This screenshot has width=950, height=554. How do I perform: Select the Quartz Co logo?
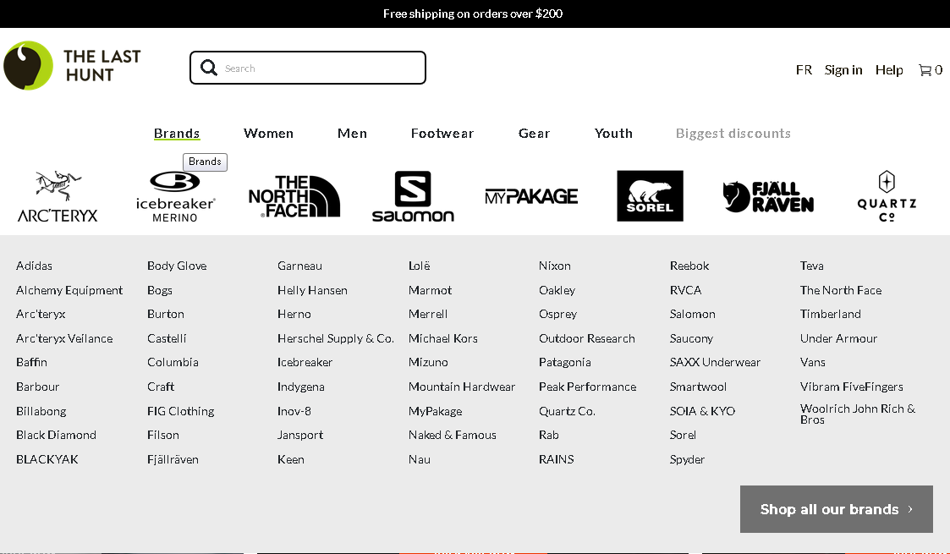[x=887, y=196]
